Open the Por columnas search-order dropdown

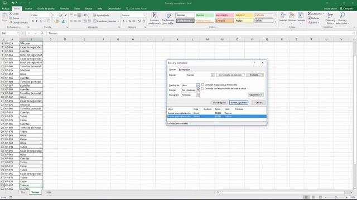click(198, 90)
